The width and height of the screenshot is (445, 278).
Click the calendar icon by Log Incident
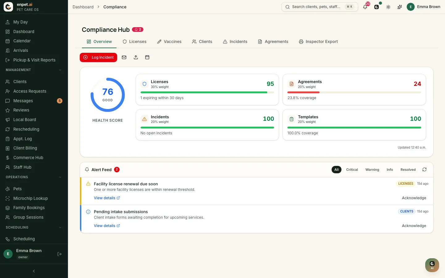click(x=147, y=57)
